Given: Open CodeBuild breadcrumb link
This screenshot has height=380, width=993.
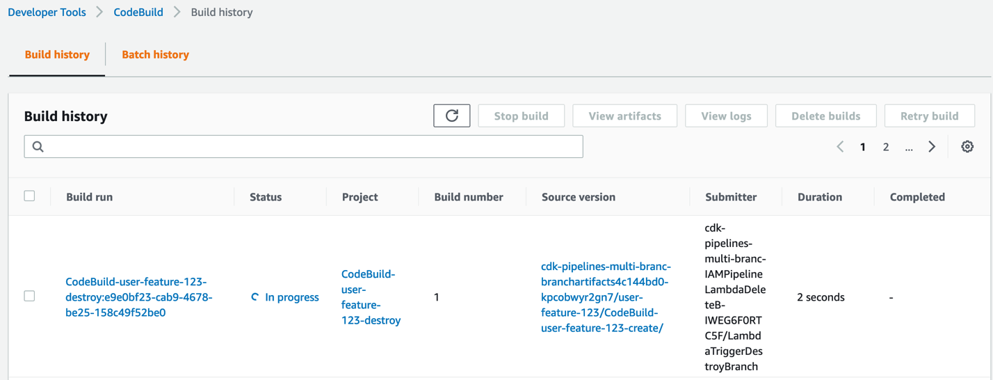Looking at the screenshot, I should pyautogui.click(x=138, y=12).
